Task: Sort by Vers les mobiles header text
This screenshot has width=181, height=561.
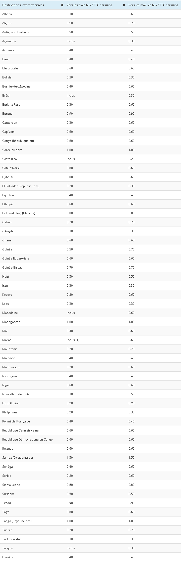Action: (153, 5)
